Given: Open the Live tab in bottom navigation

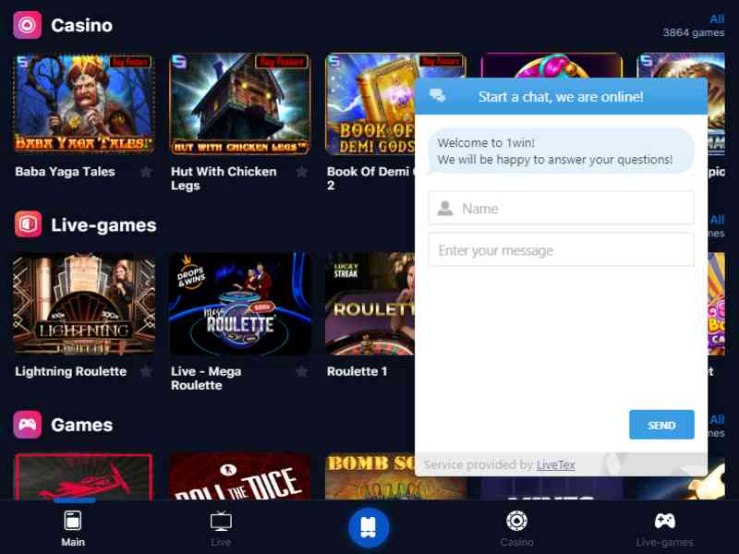Looking at the screenshot, I should [x=221, y=527].
